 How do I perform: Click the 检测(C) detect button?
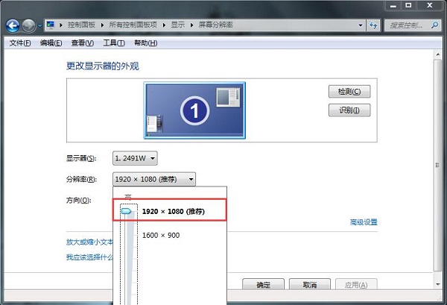click(x=349, y=92)
